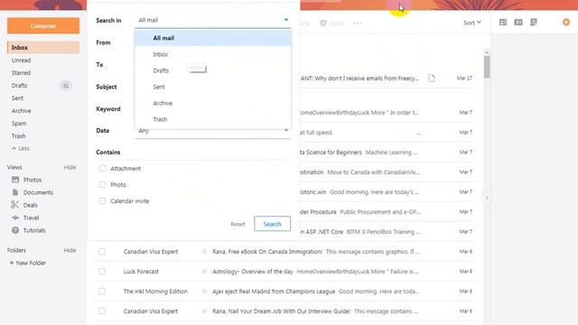Star the Luck Forecast Astrology email
The image size is (578, 325).
coord(204,272)
